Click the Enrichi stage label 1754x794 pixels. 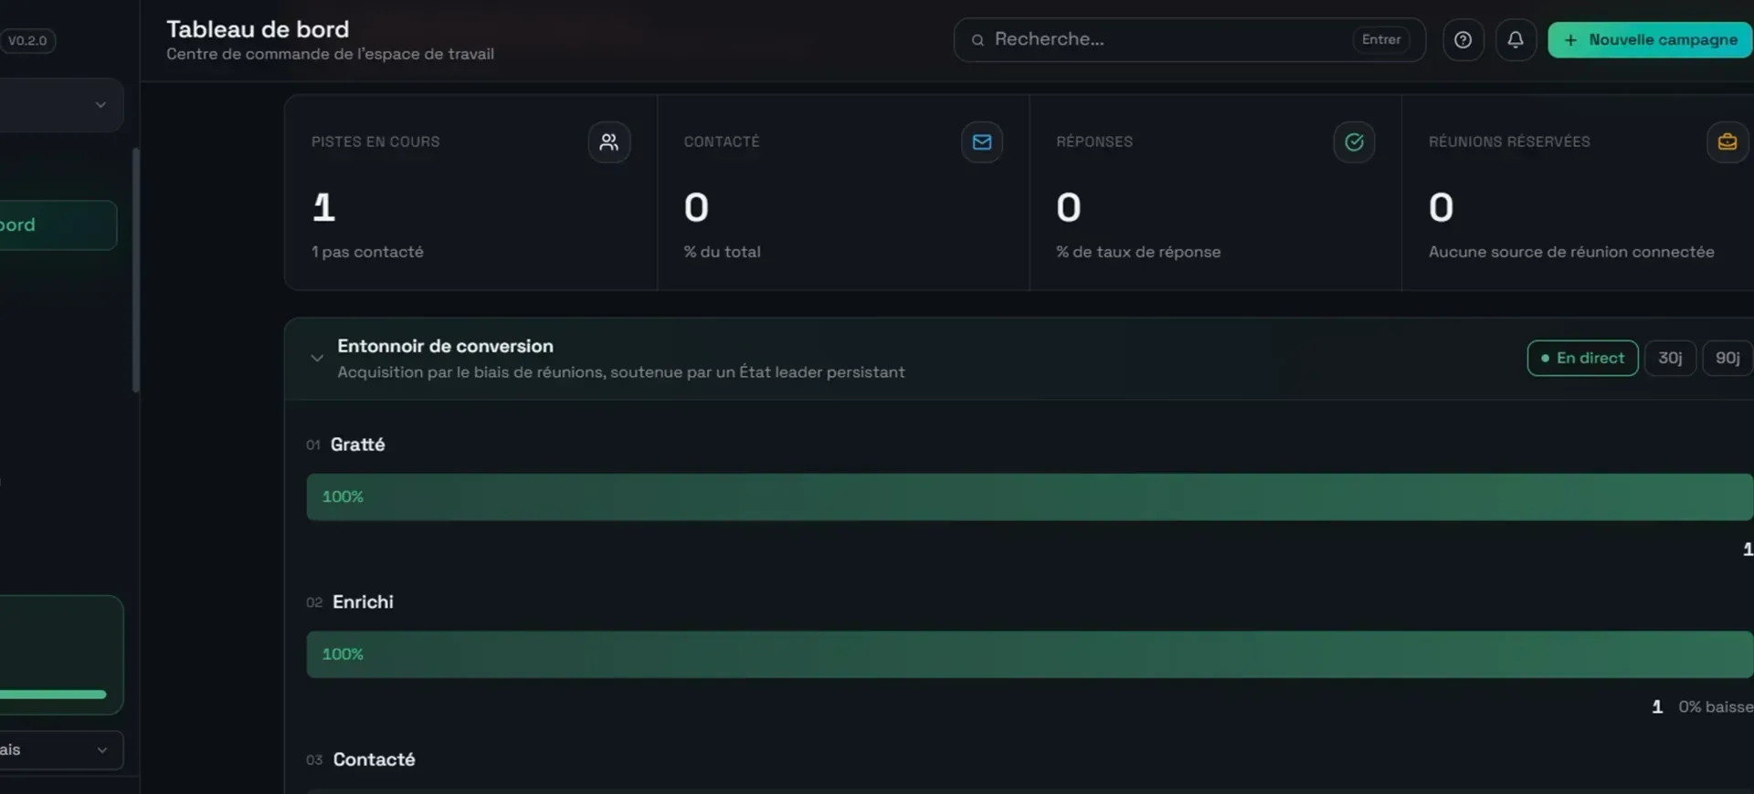363,602
